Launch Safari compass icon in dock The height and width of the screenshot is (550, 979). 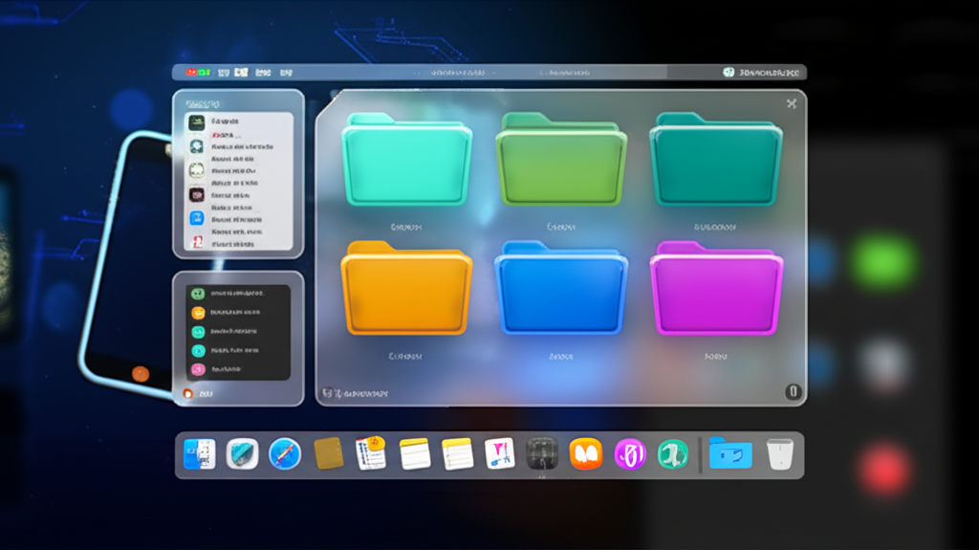coord(285,453)
